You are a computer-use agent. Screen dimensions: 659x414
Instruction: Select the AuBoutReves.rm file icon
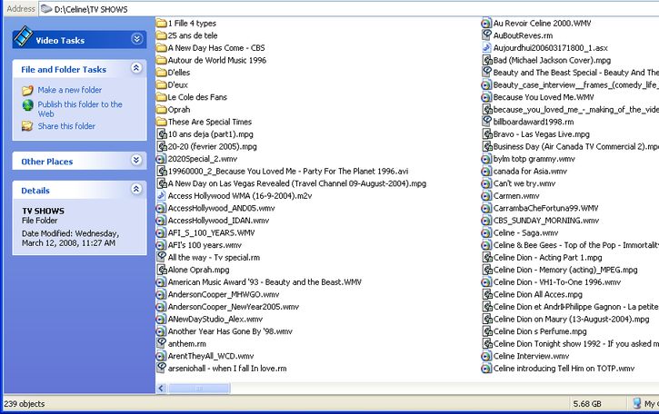click(486, 34)
